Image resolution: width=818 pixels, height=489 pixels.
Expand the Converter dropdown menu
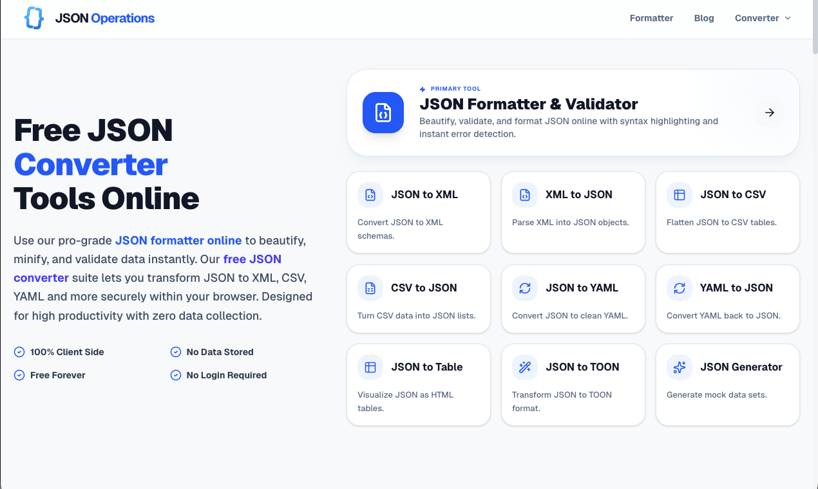pos(763,18)
